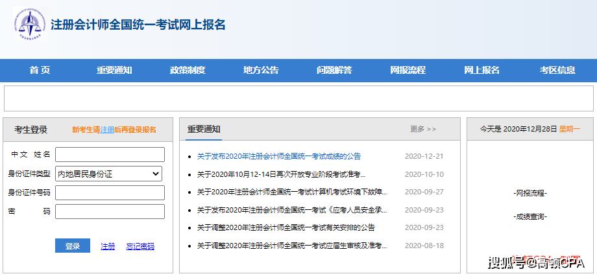Click the -网报流程- link in right panel
This screenshot has height=276, width=597.
tap(530, 194)
